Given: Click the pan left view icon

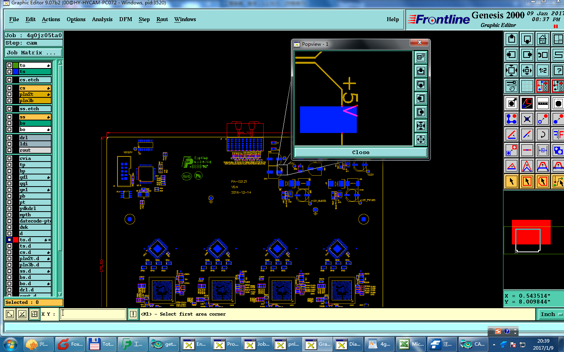Looking at the screenshot, I should [x=512, y=55].
